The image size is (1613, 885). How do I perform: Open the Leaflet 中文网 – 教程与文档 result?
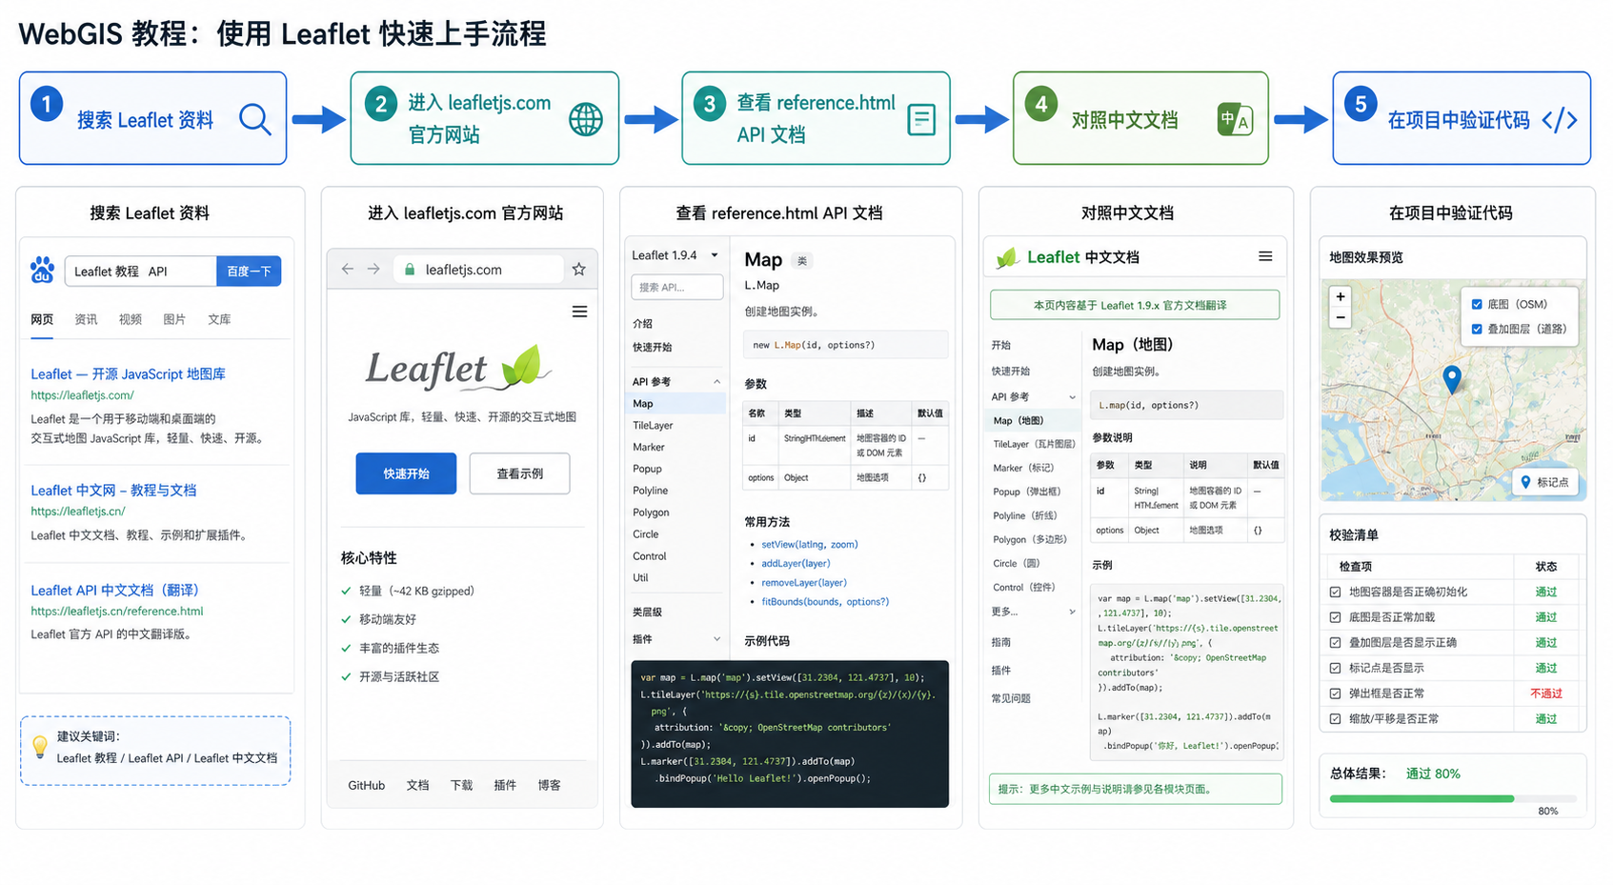(x=113, y=491)
